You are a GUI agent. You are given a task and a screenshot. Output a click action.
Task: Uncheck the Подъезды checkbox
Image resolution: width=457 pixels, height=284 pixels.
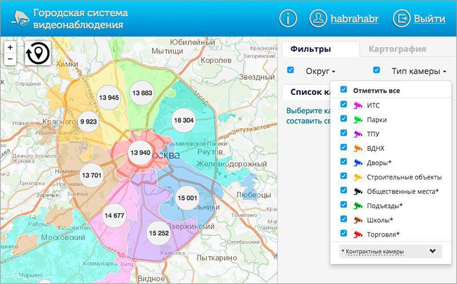point(344,205)
